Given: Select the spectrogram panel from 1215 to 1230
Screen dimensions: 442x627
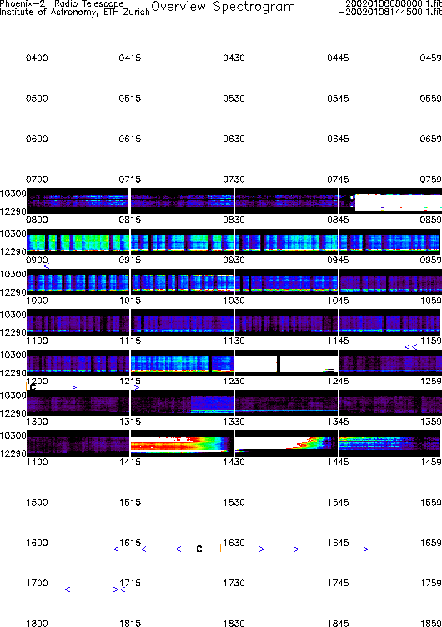Looking at the screenshot, I should [182, 402].
